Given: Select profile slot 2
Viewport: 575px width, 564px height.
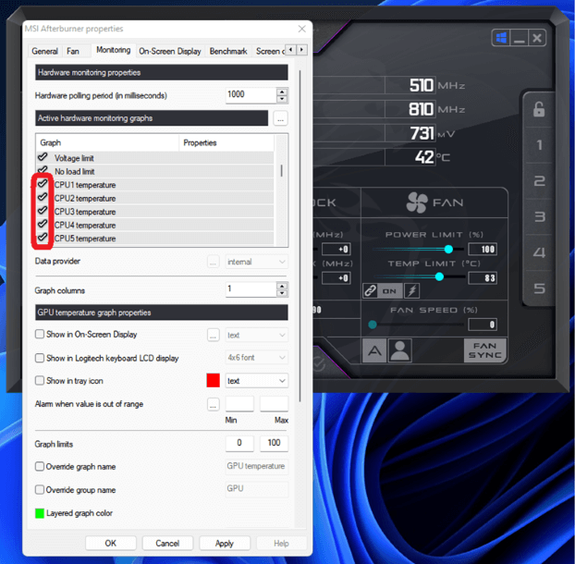Looking at the screenshot, I should coord(539,181).
